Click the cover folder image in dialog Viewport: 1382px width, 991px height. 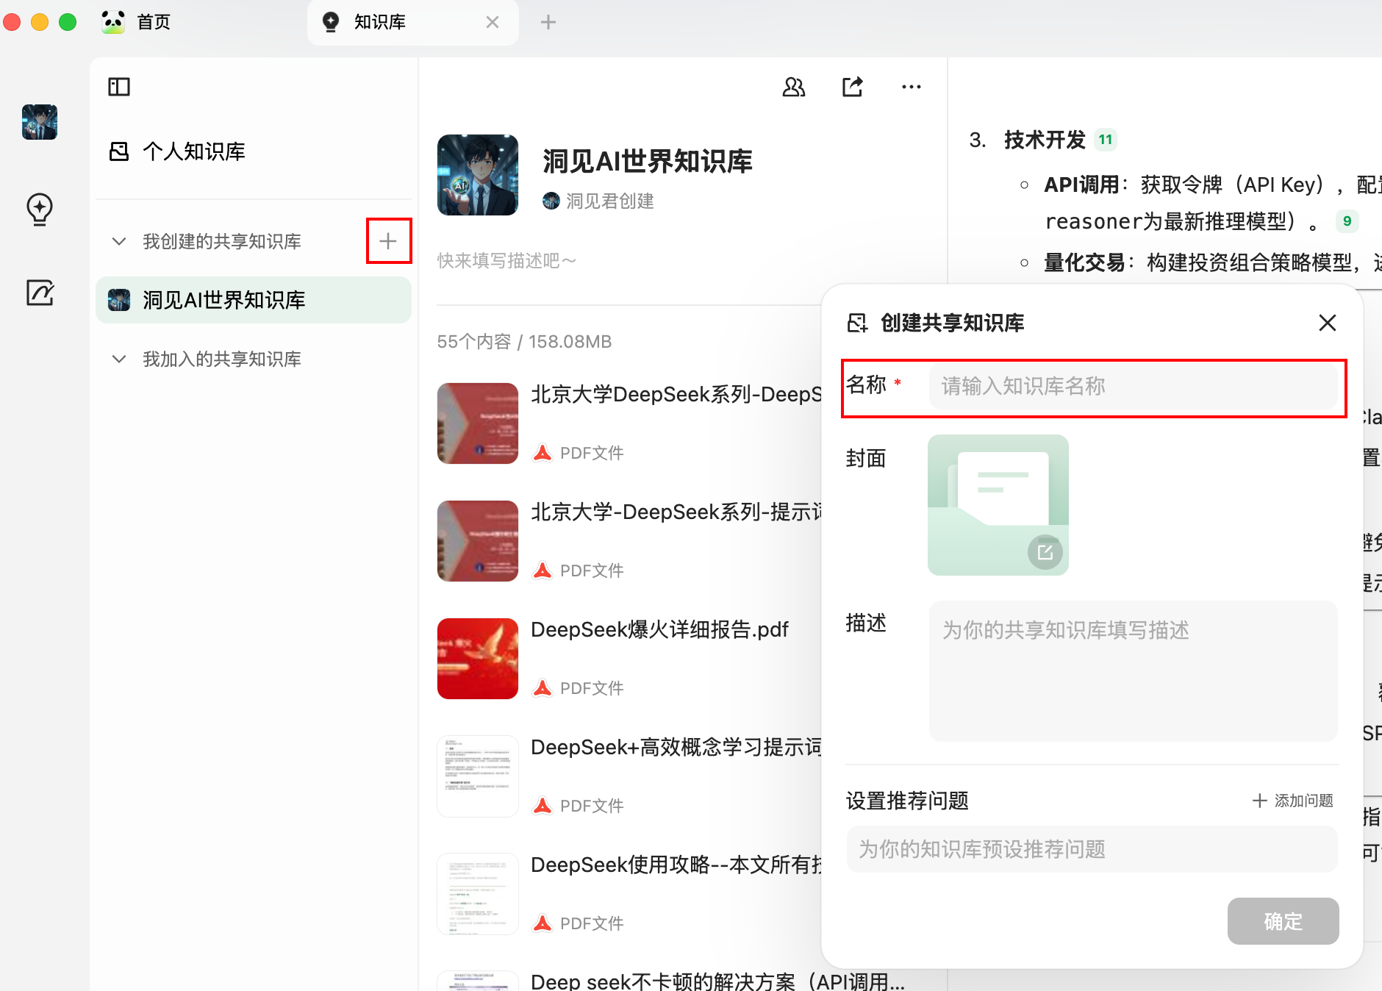(998, 505)
